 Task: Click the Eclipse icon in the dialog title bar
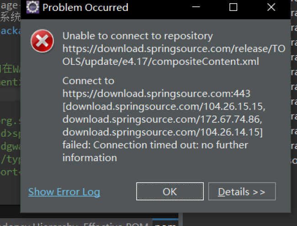pos(32,7)
